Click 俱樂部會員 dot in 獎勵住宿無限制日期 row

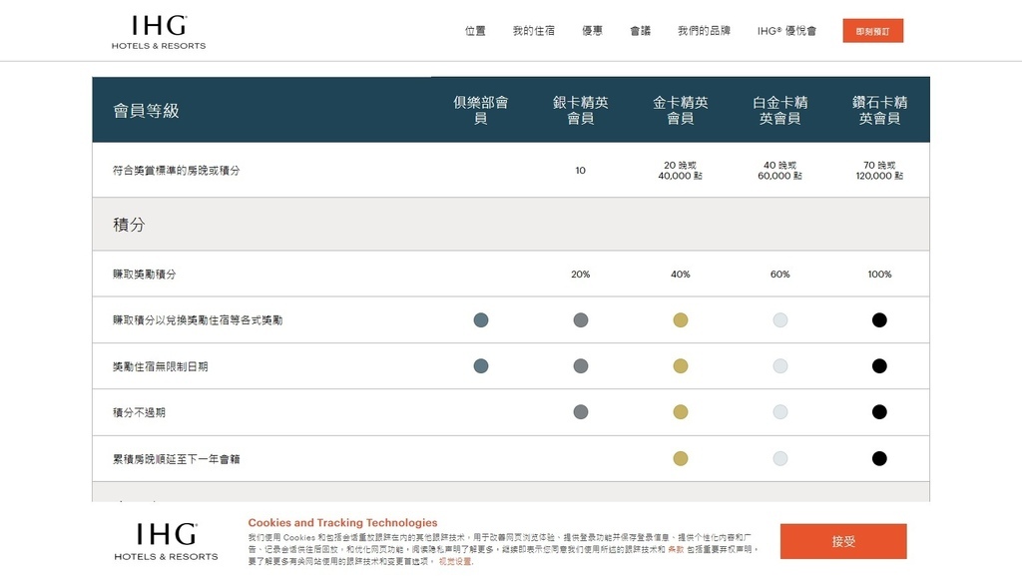[481, 365]
